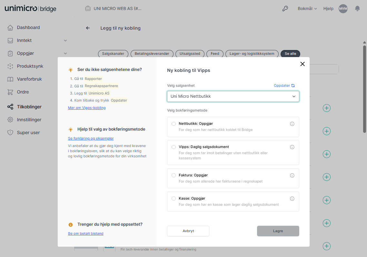
Task: Open the Innstillinger menu item
Action: pos(29,120)
